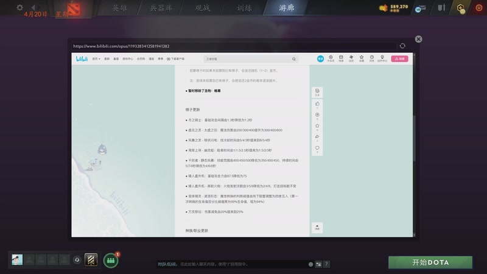
Task: Open the 大会员 premium icon
Action: tap(331, 58)
